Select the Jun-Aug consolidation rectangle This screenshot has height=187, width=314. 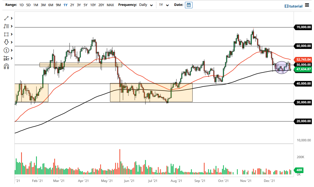[x=151, y=92]
